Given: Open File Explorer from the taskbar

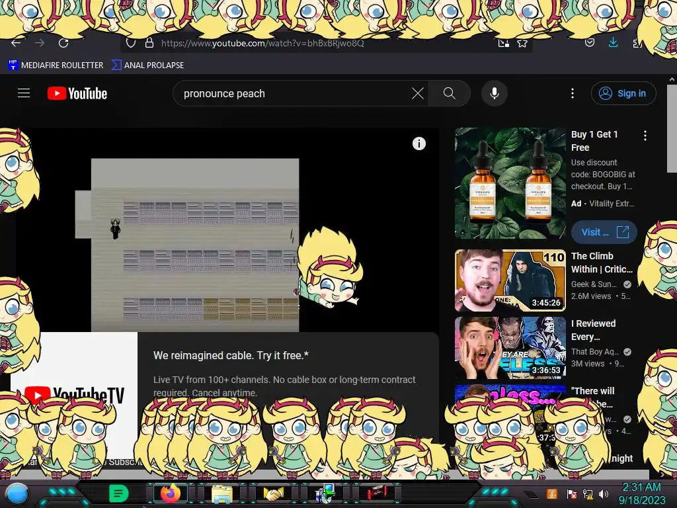Looking at the screenshot, I should 222,493.
